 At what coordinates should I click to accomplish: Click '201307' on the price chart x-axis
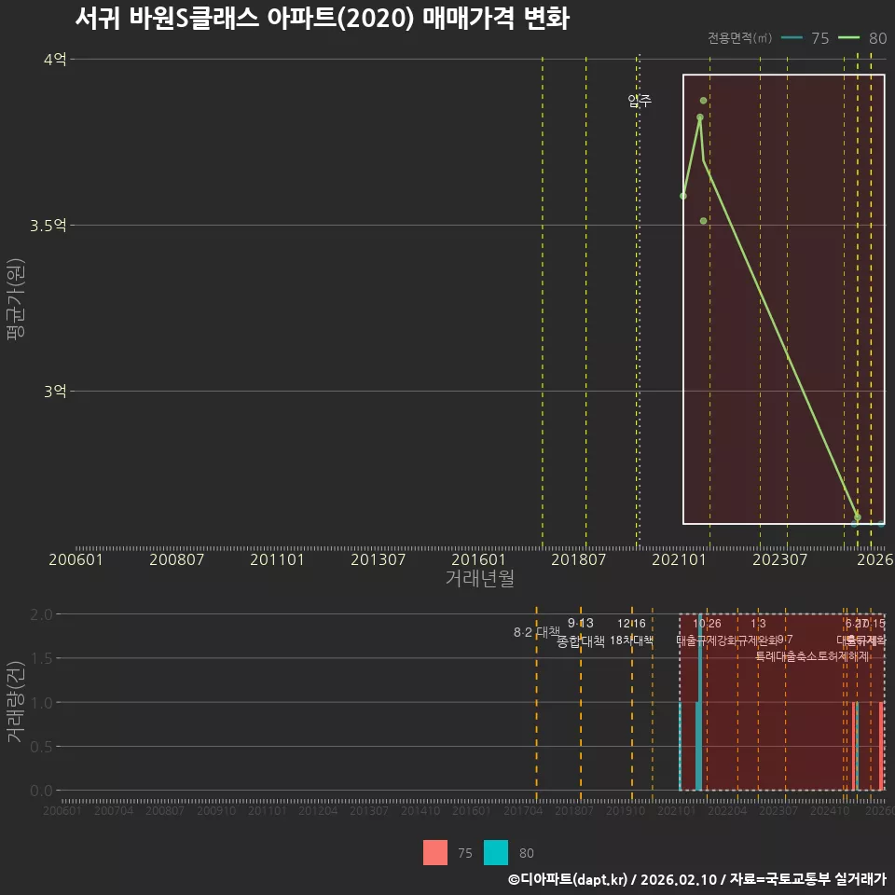pos(378,559)
